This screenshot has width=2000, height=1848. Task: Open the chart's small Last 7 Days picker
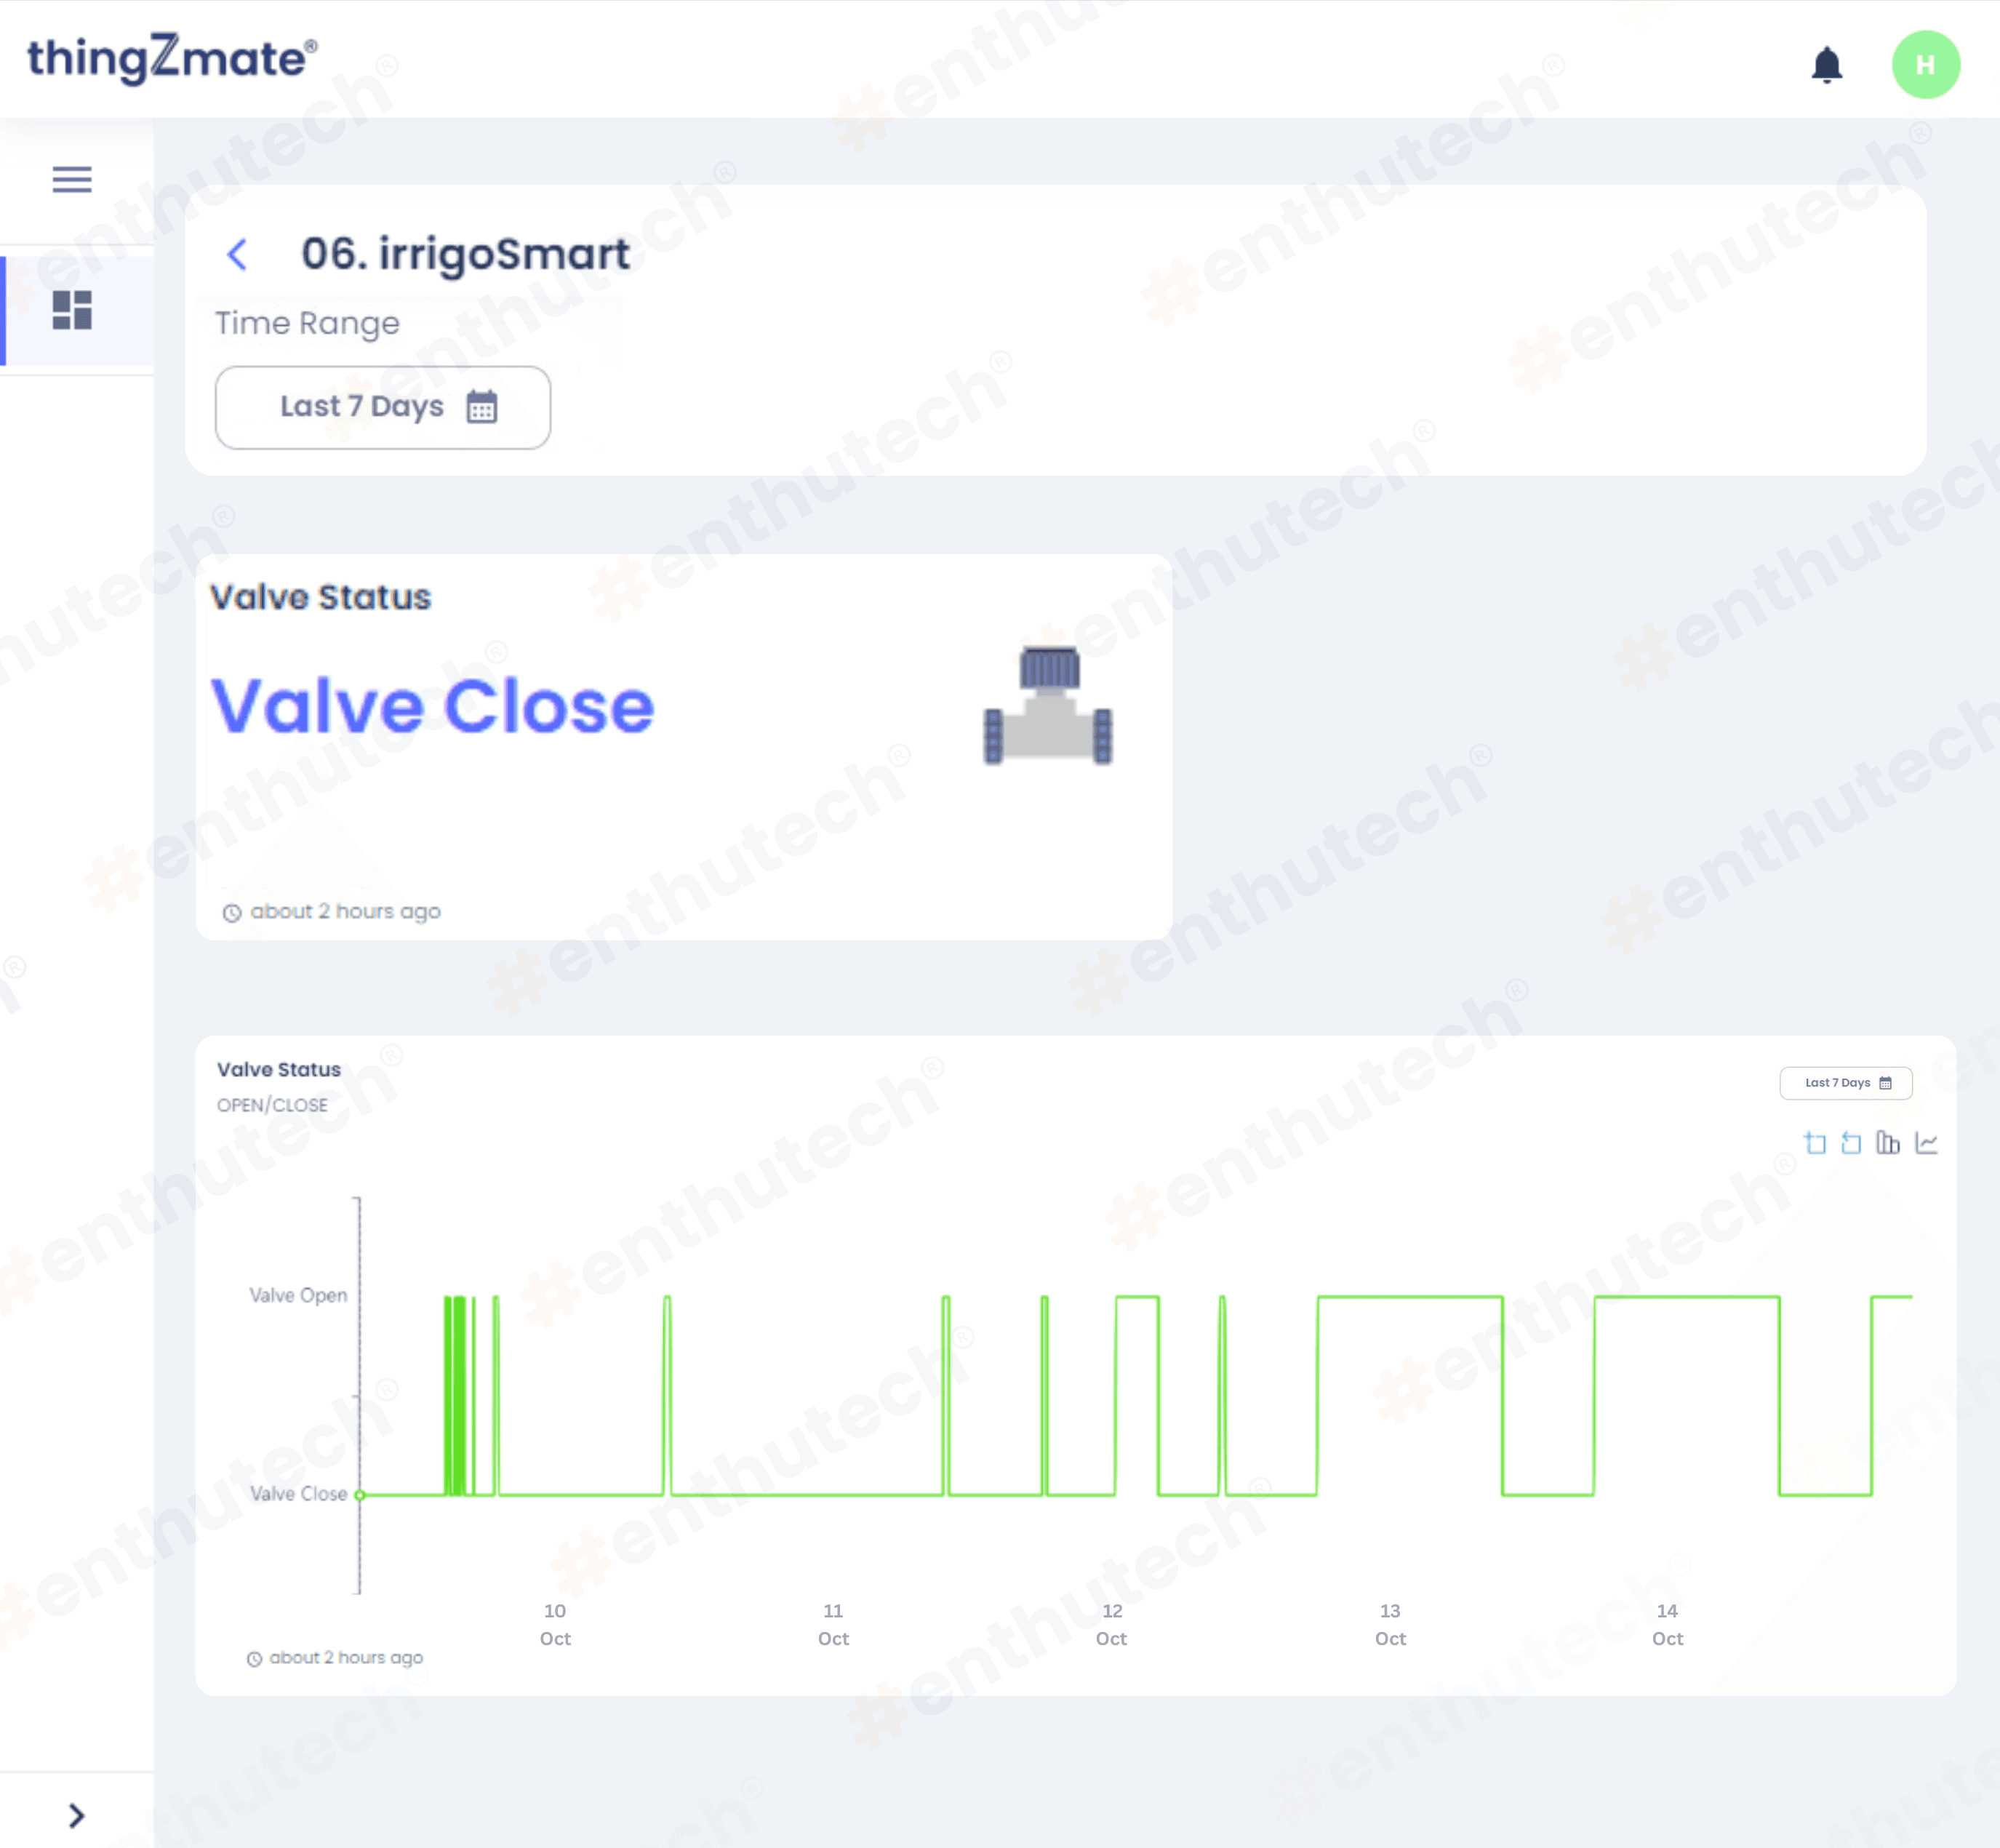click(x=1845, y=1083)
